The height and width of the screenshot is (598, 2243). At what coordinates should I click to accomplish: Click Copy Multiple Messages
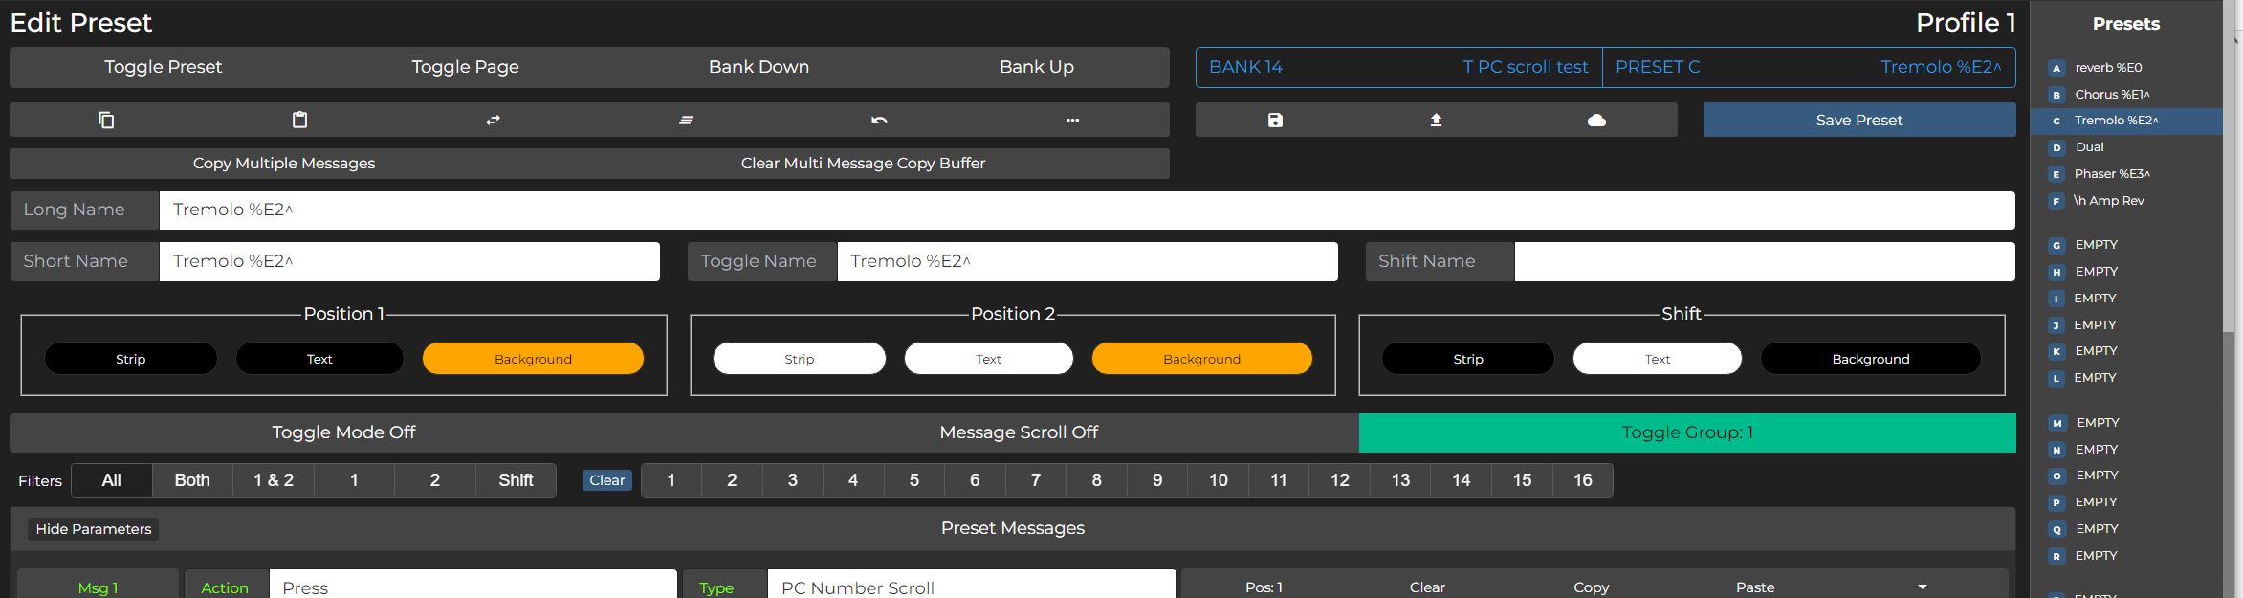[x=284, y=164]
